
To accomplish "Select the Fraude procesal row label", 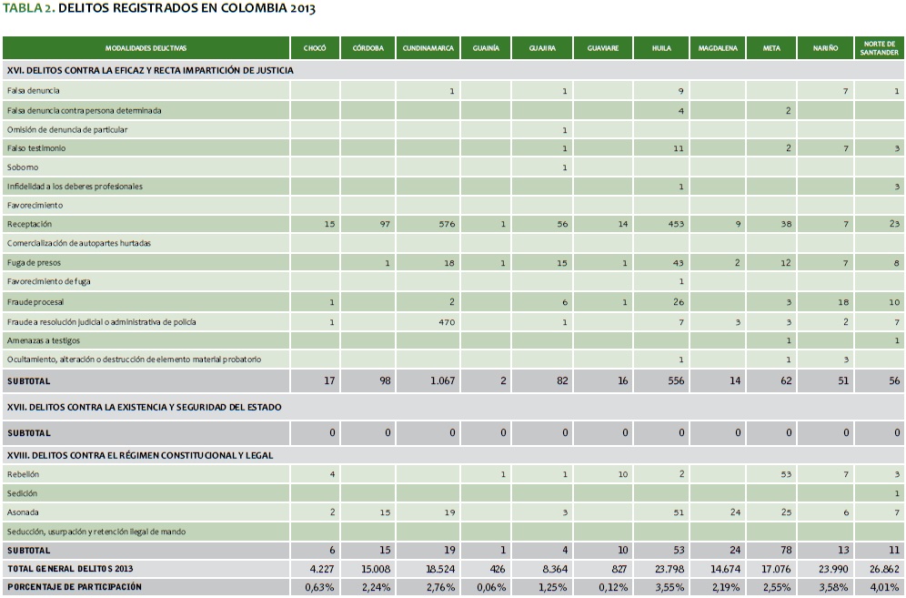I will click(35, 300).
